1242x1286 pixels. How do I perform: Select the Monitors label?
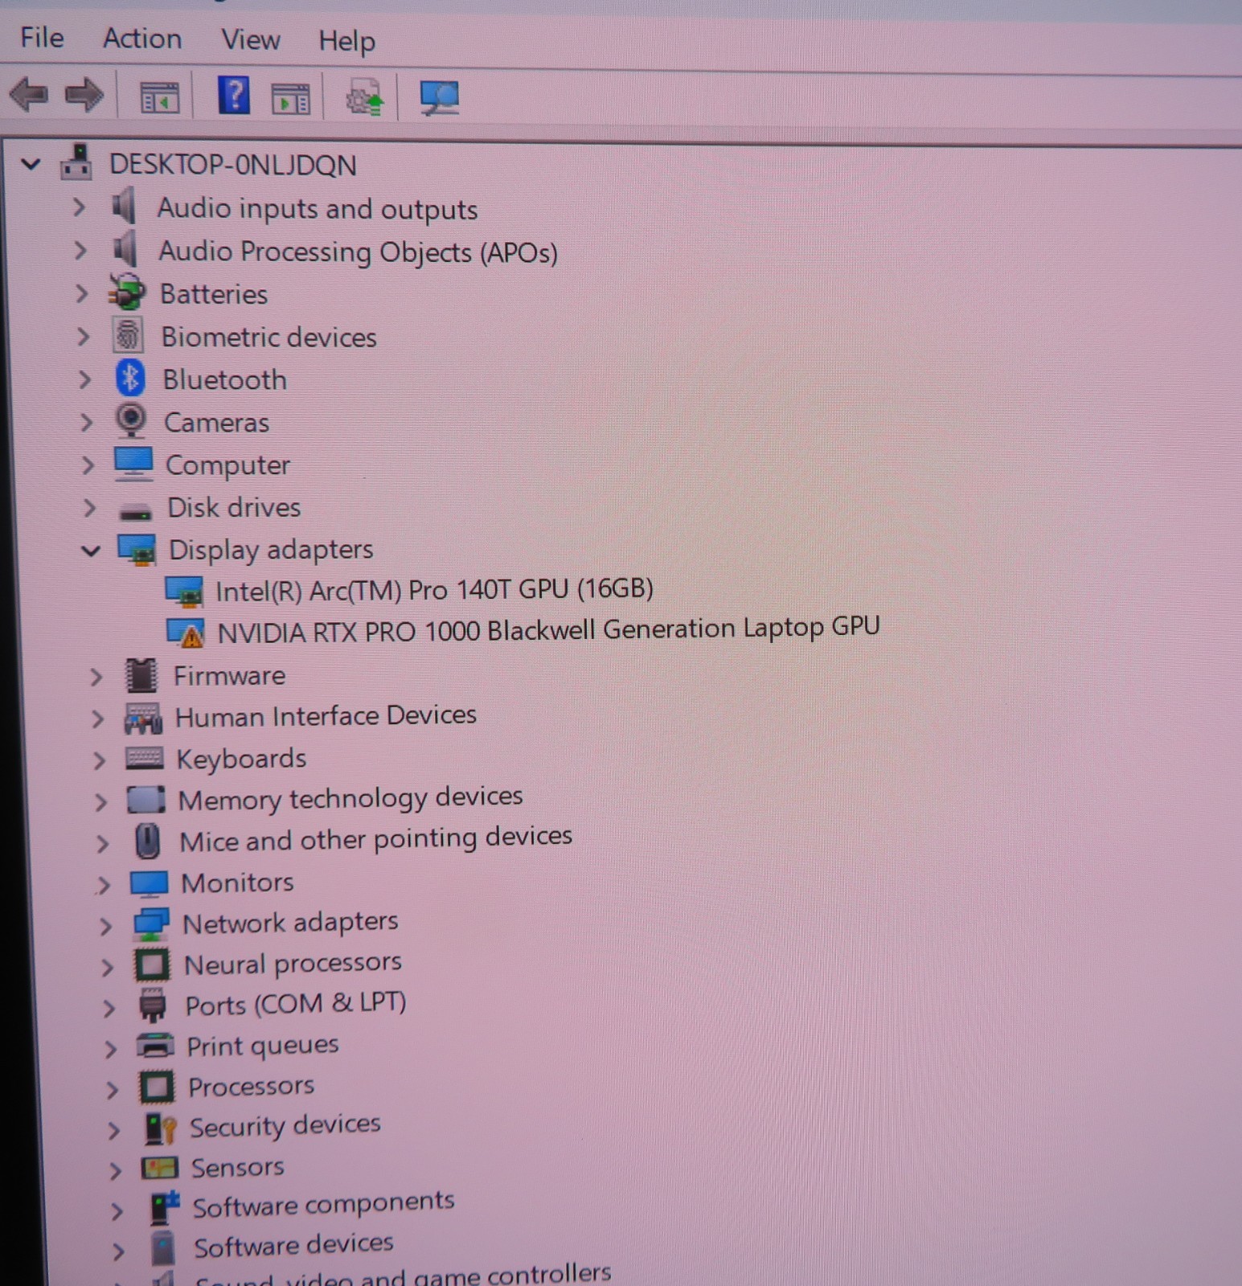237,883
